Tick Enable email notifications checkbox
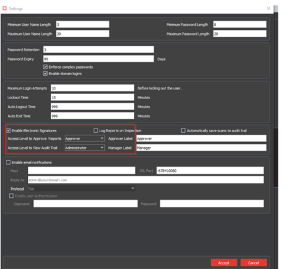 click(x=8, y=162)
